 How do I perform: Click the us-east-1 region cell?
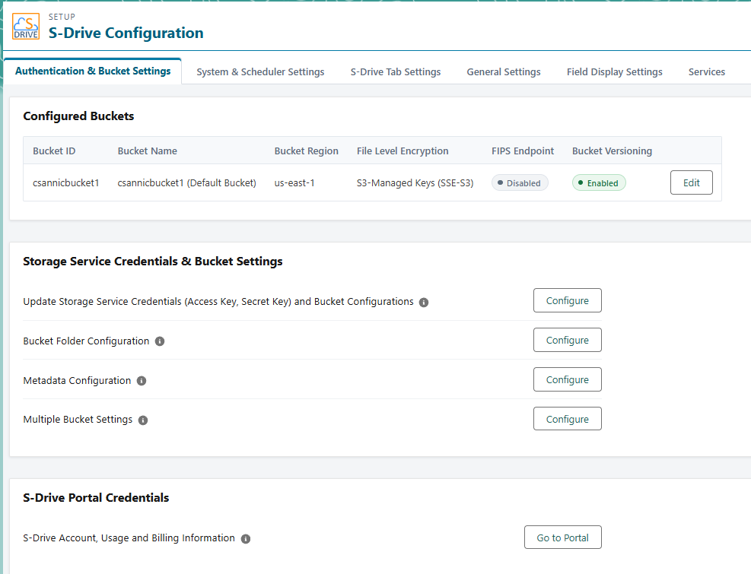294,183
